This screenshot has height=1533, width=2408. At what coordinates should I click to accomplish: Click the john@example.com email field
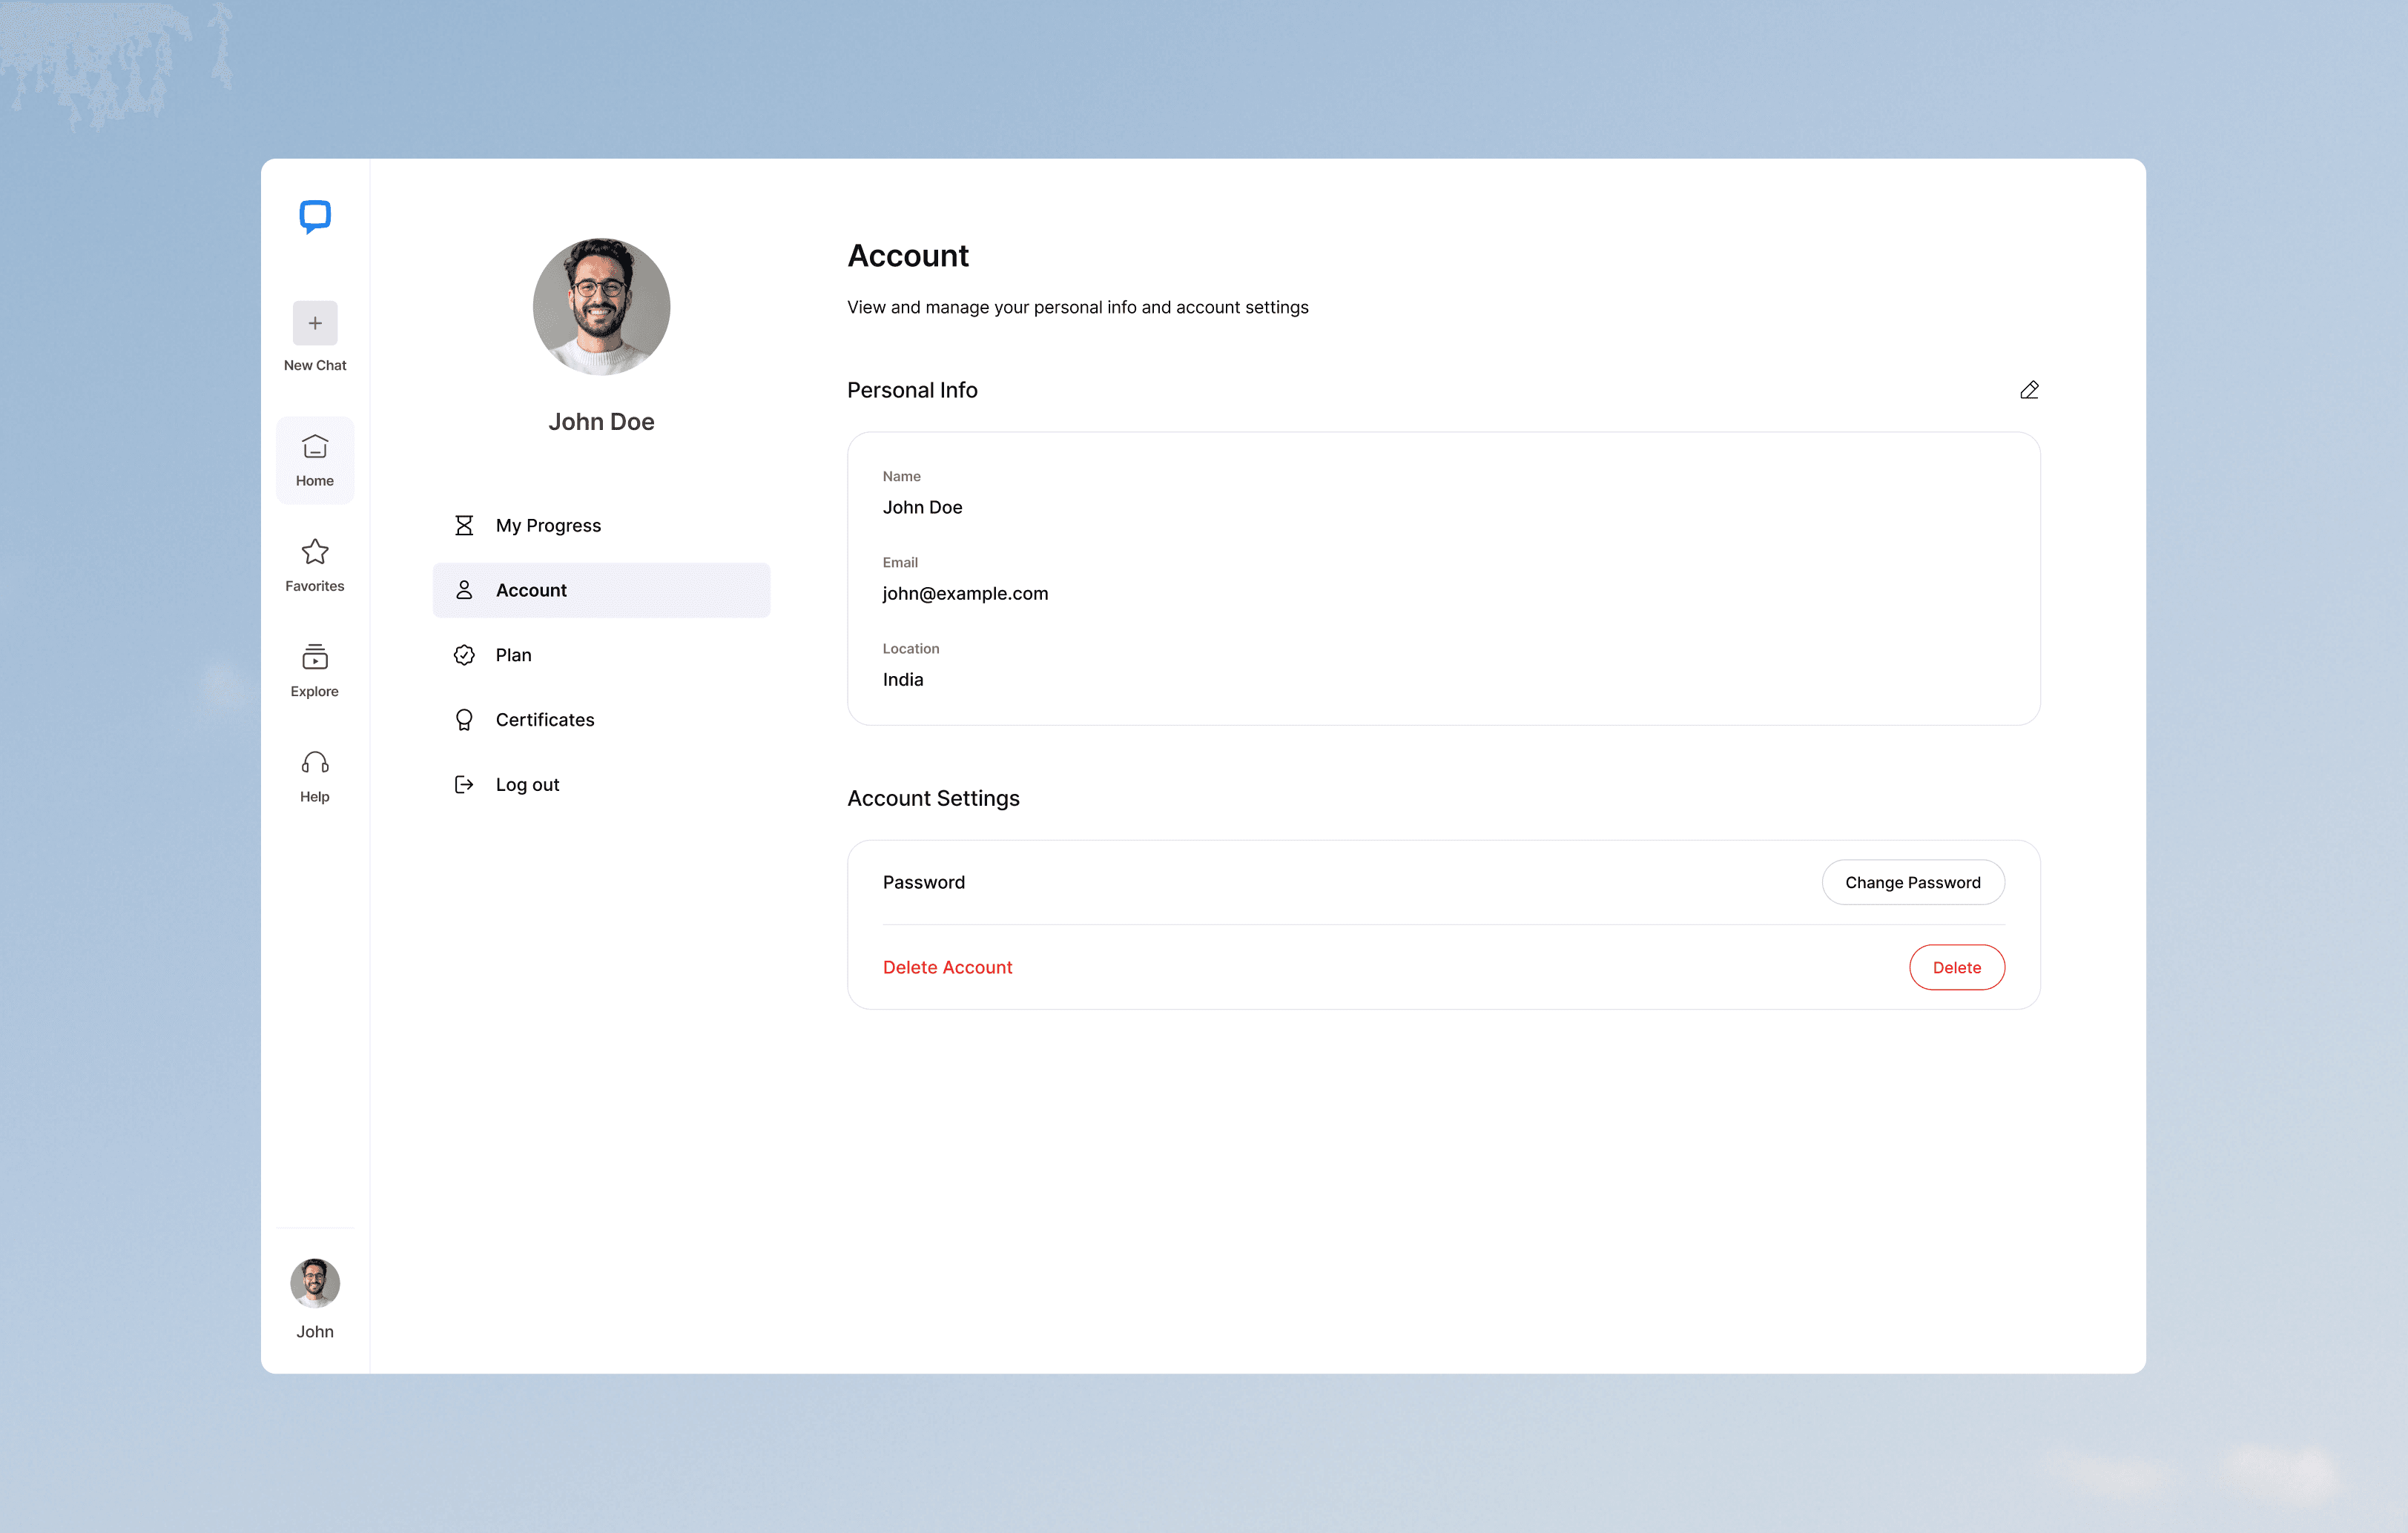[x=965, y=594]
